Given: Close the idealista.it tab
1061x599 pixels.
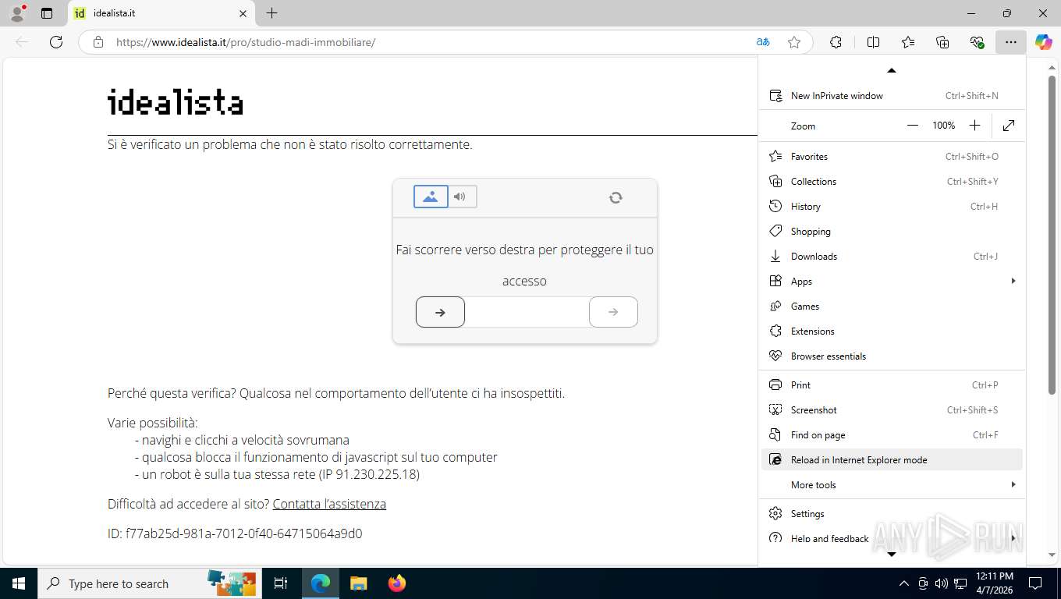Looking at the screenshot, I should click(243, 13).
